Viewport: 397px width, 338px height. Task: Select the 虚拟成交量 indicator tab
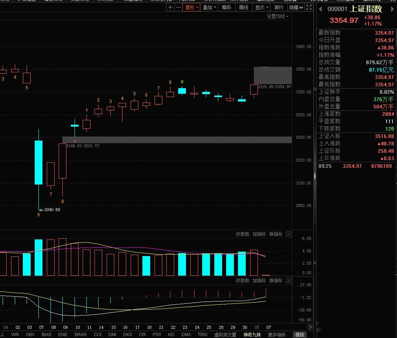click(x=225, y=335)
